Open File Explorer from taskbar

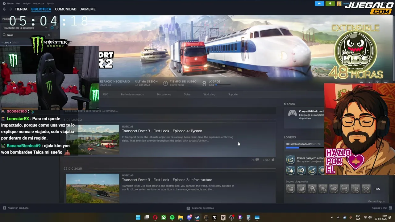181,217
